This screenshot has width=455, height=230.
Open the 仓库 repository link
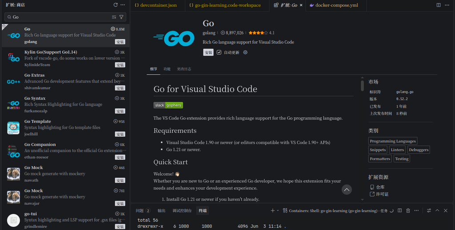377,187
